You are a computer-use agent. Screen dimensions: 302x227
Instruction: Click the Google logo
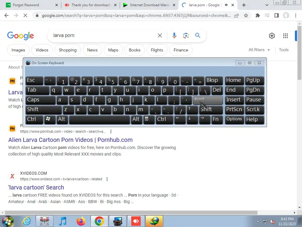click(x=21, y=36)
